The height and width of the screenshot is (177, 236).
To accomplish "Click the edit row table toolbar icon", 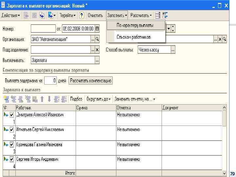I will [21, 99].
